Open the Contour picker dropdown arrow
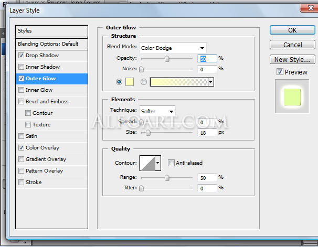The width and height of the screenshot is (318, 247). (158, 163)
